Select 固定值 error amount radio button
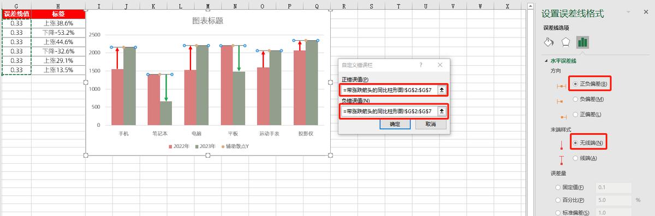 [557, 187]
